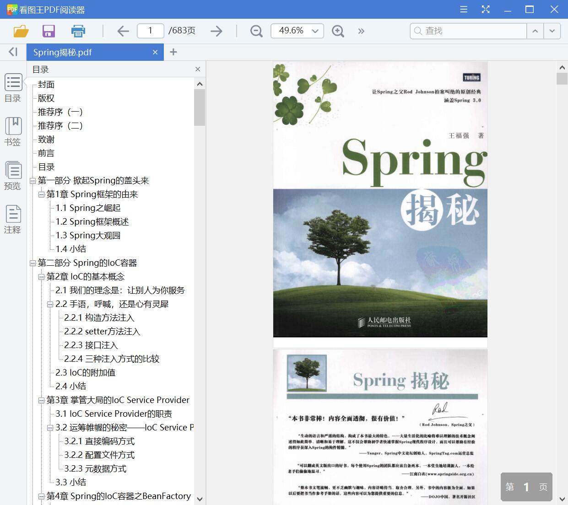Go to 1.2 Spring框架概述
Screen dimensions: 568x505
(x=92, y=222)
